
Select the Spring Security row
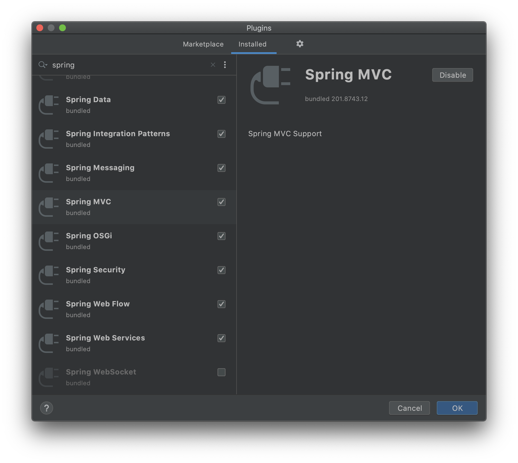tap(134, 275)
